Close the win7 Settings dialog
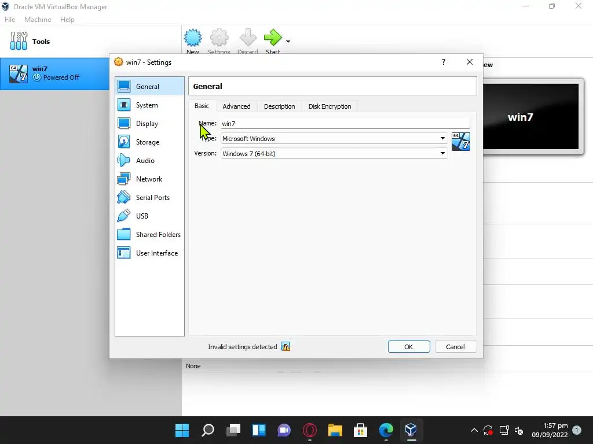593x444 pixels. (x=469, y=62)
